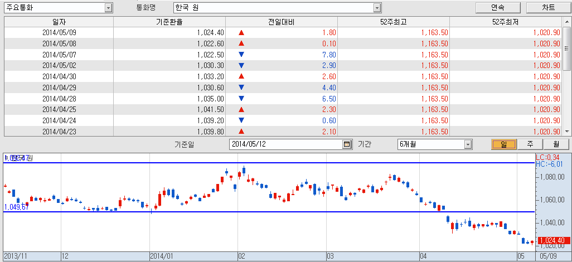
Task: Click table scrollbar down arrow
Action: 566,132
